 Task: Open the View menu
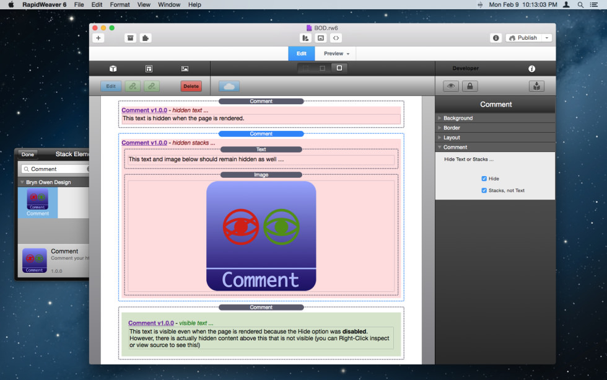point(144,4)
